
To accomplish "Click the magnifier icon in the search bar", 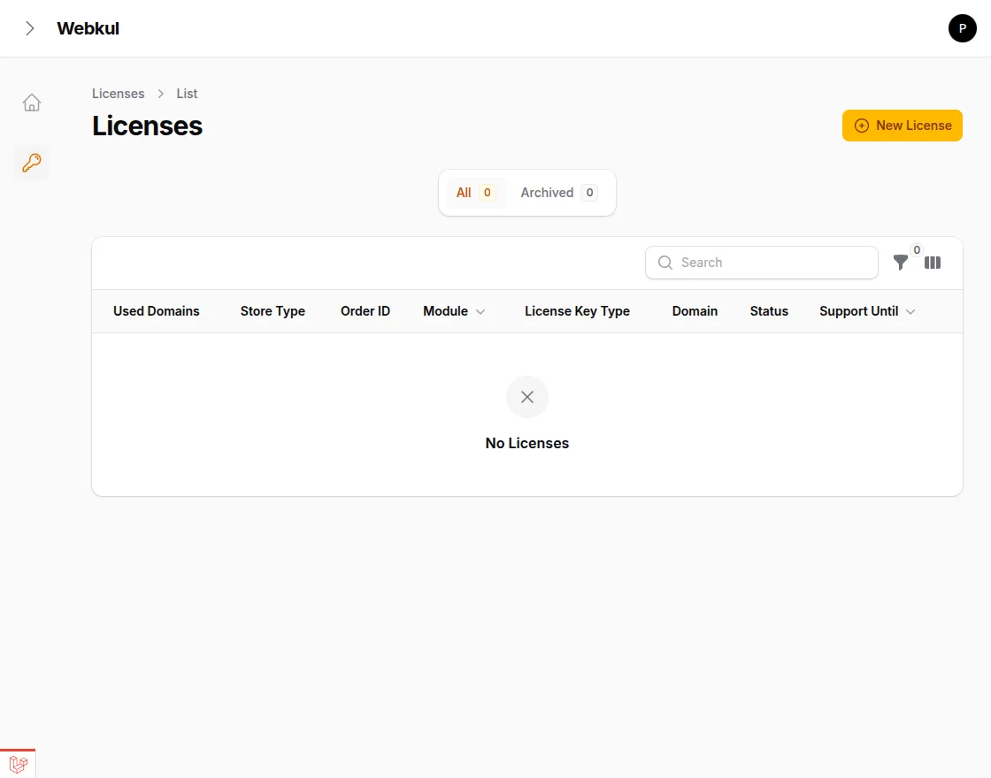I will coord(665,263).
